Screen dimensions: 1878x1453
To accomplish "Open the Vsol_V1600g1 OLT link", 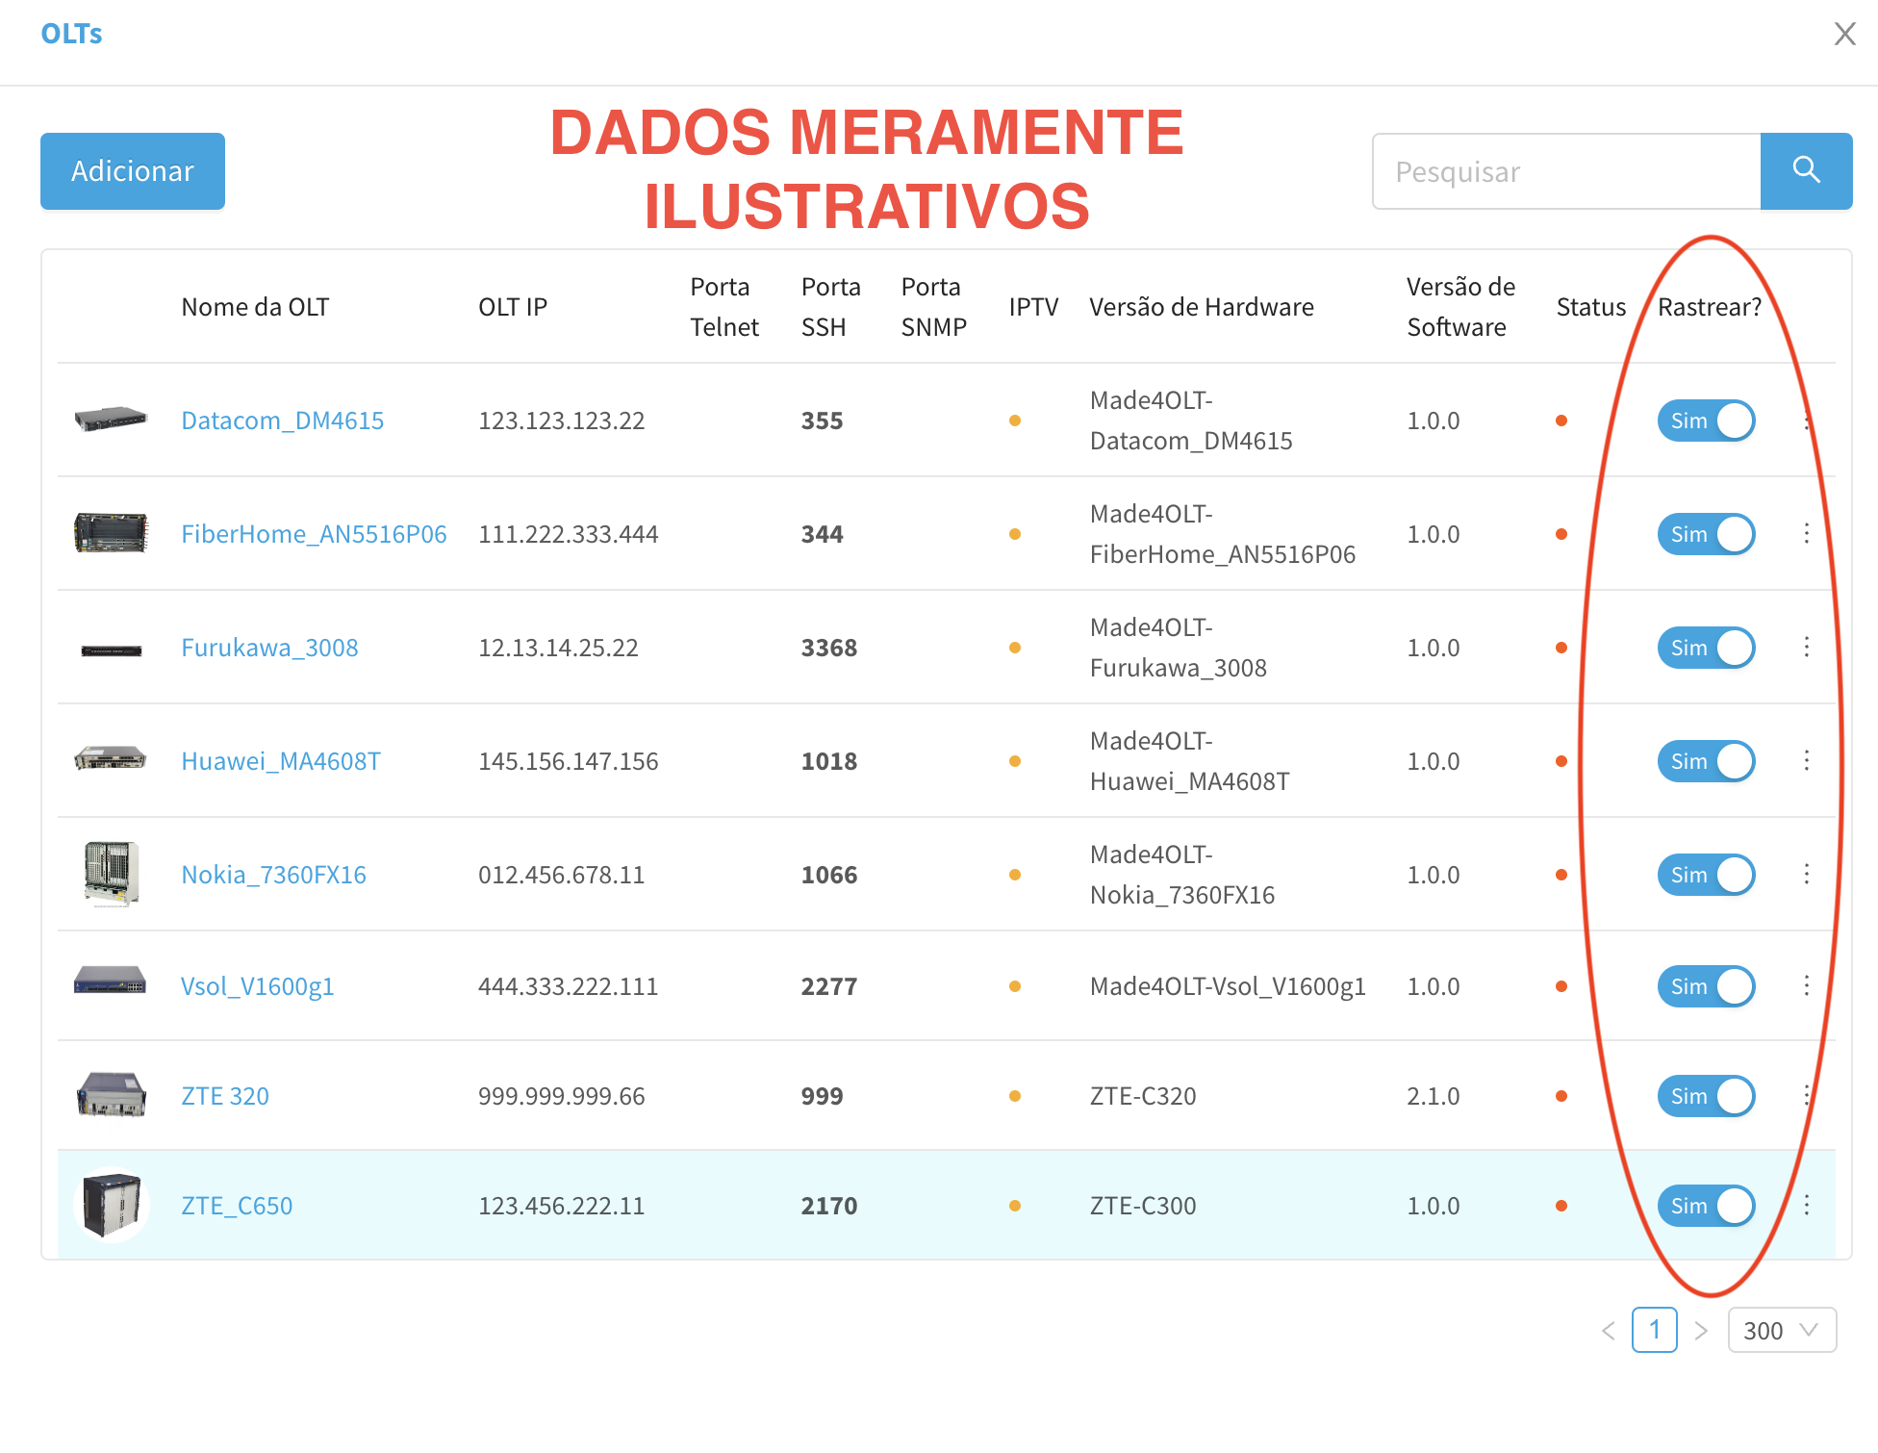I will [x=257, y=986].
